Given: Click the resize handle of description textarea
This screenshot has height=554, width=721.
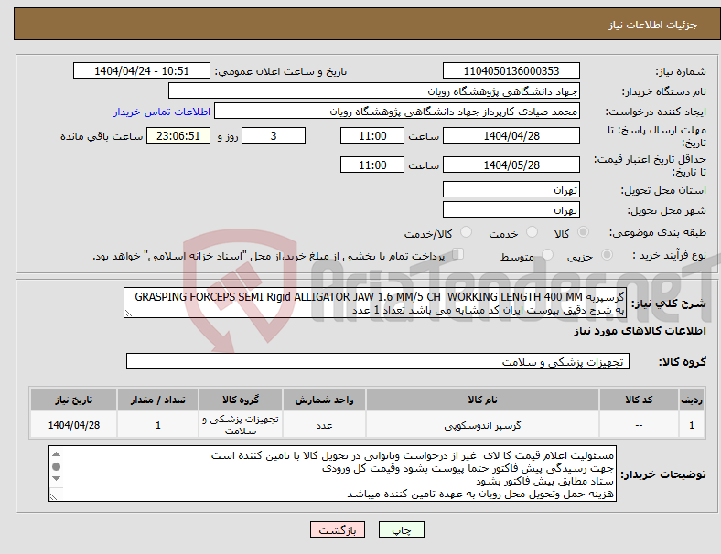Looking at the screenshot, I should 128,314.
